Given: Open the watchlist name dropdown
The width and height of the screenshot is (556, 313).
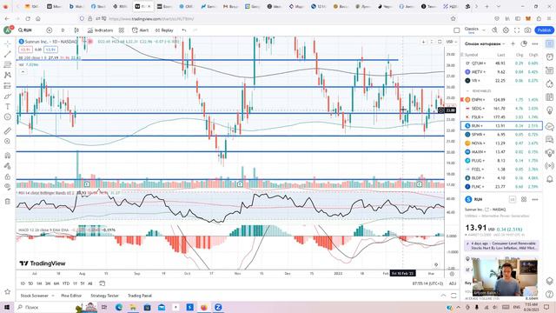Looking at the screenshot, I should 485,43.
